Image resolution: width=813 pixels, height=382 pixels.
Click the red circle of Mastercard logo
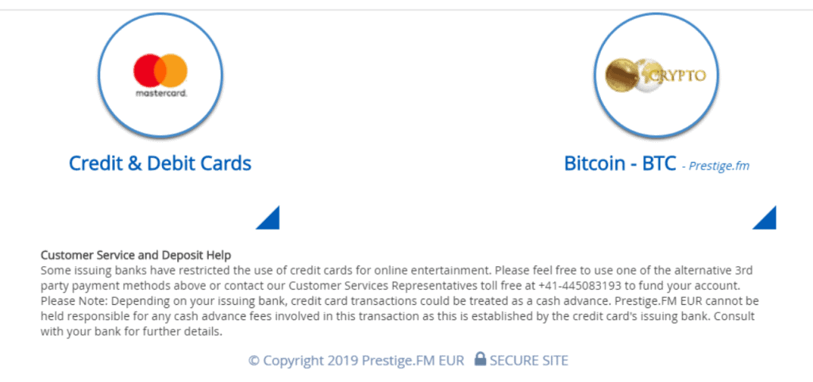pos(148,71)
